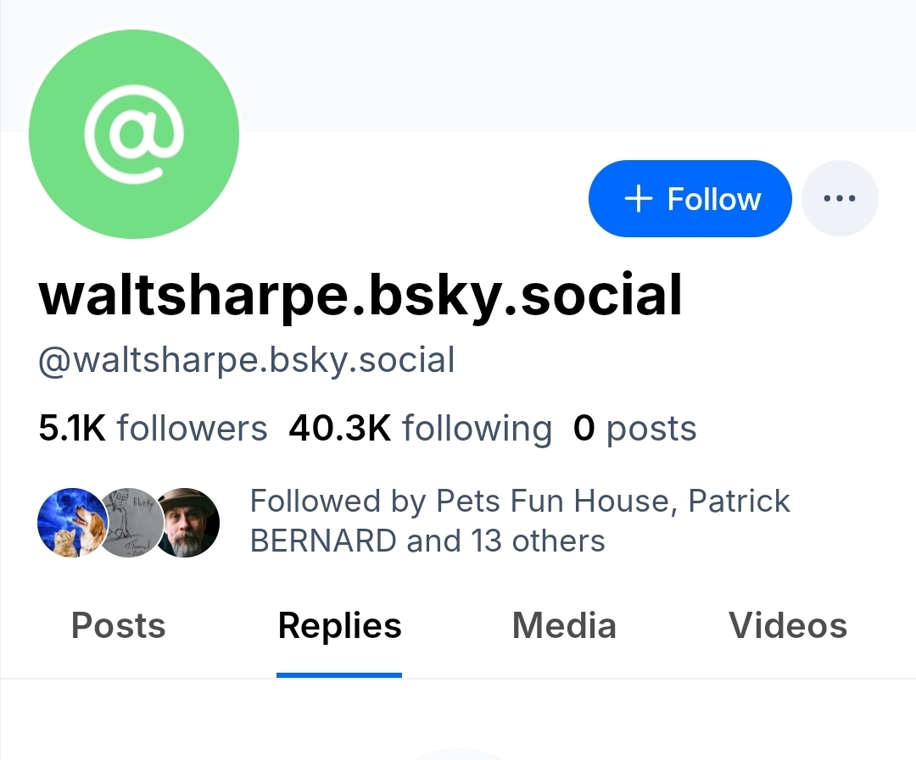Click the plus icon in Follow button
This screenshot has width=916, height=760.
click(x=638, y=199)
